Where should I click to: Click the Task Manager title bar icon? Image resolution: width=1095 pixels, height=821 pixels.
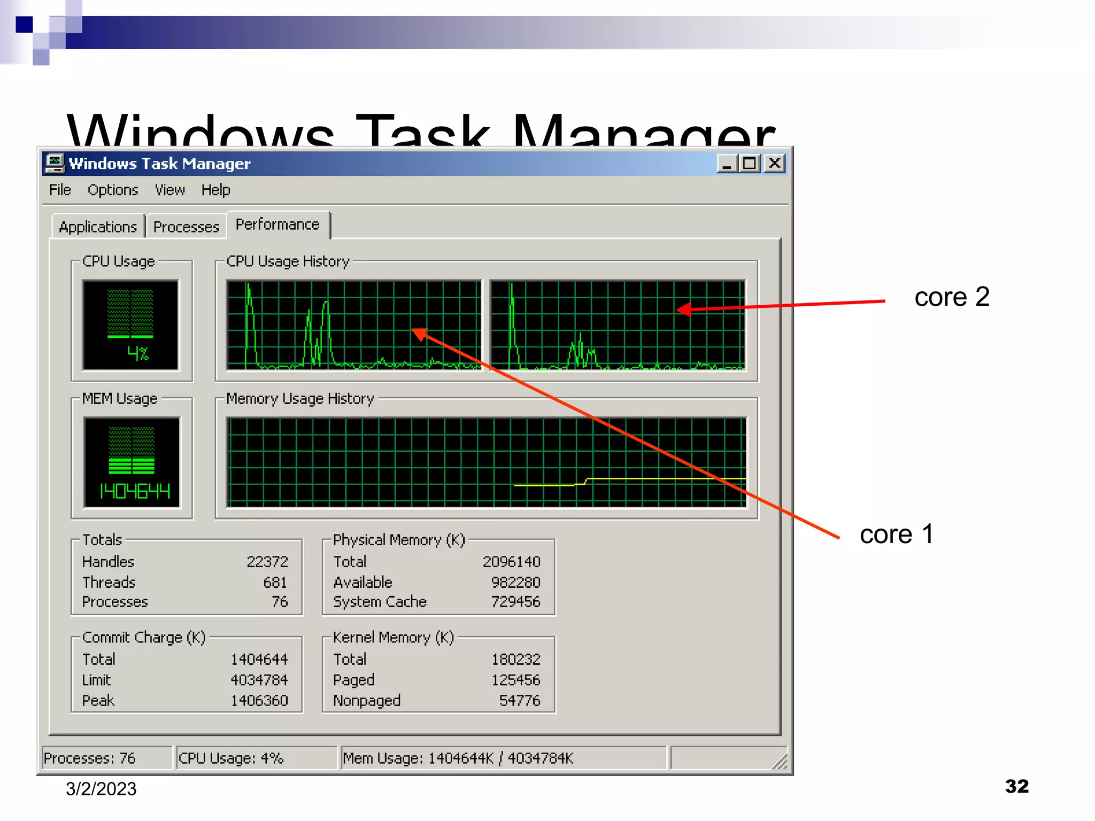click(55, 163)
